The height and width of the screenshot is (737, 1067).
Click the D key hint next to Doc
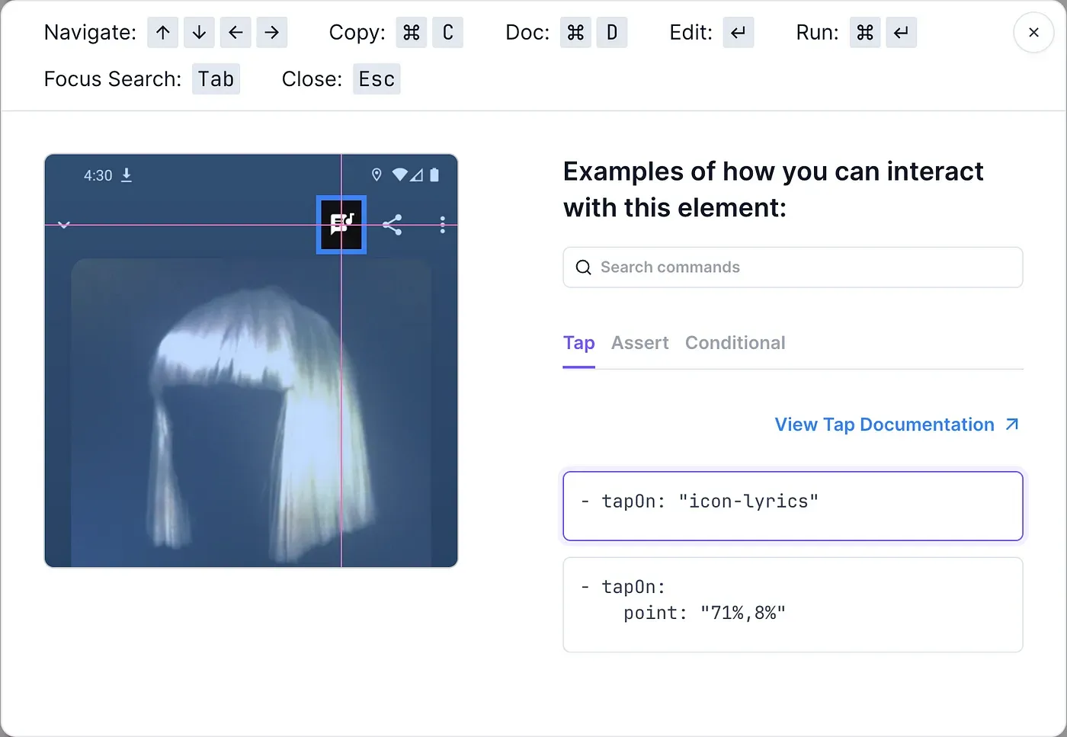pos(612,33)
